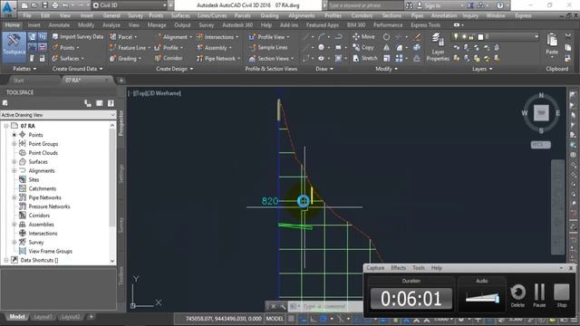Screen dimensions: 580x326
Task: Expand the Pipe Networks tree node
Action: pyautogui.click(x=14, y=197)
